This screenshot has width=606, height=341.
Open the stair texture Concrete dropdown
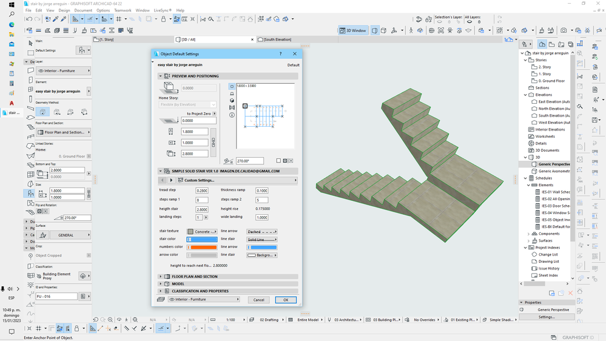(x=202, y=231)
